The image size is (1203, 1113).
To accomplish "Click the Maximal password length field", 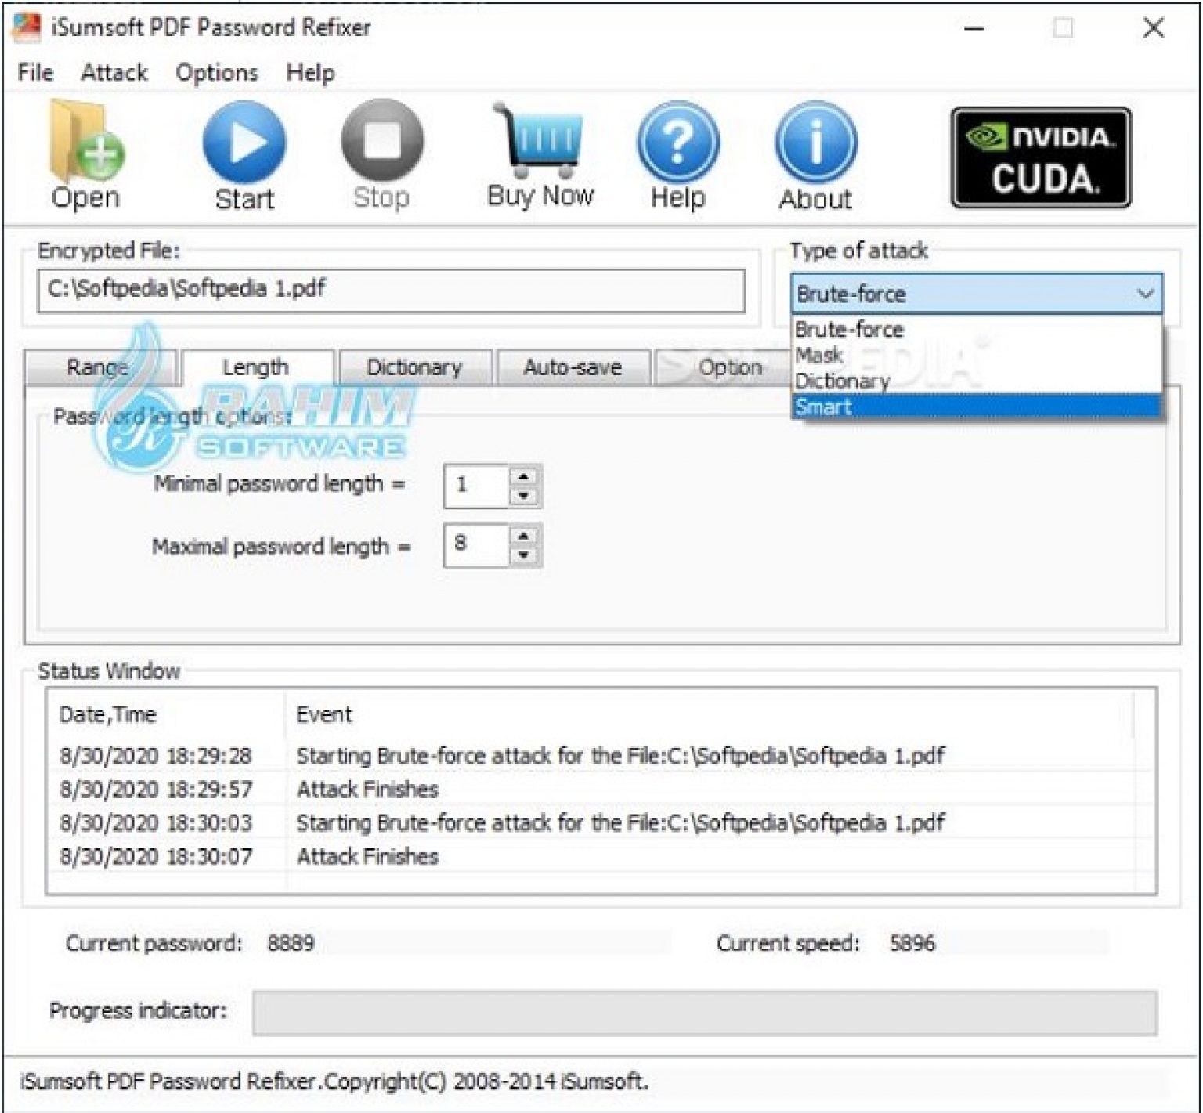I will (x=477, y=545).
